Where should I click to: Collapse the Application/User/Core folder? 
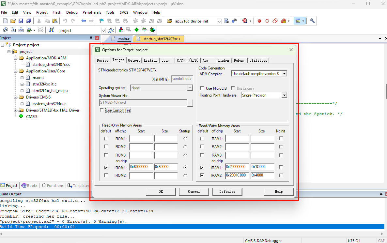coord(16,71)
